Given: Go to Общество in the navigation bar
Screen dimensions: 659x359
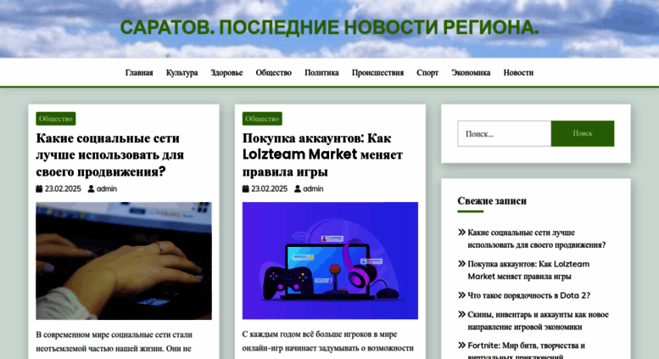Looking at the screenshot, I should coord(274,73).
